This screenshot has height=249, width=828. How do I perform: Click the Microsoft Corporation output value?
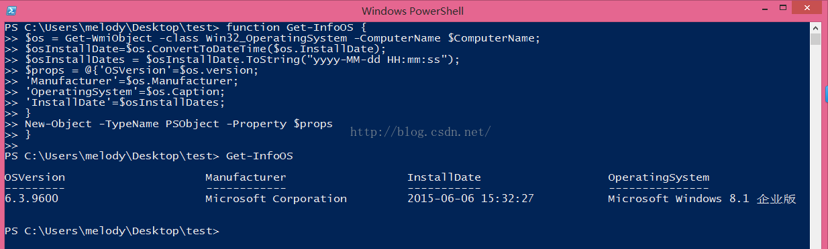(x=276, y=199)
